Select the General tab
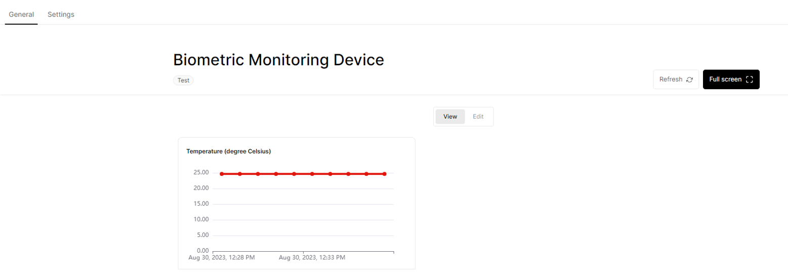 click(21, 14)
